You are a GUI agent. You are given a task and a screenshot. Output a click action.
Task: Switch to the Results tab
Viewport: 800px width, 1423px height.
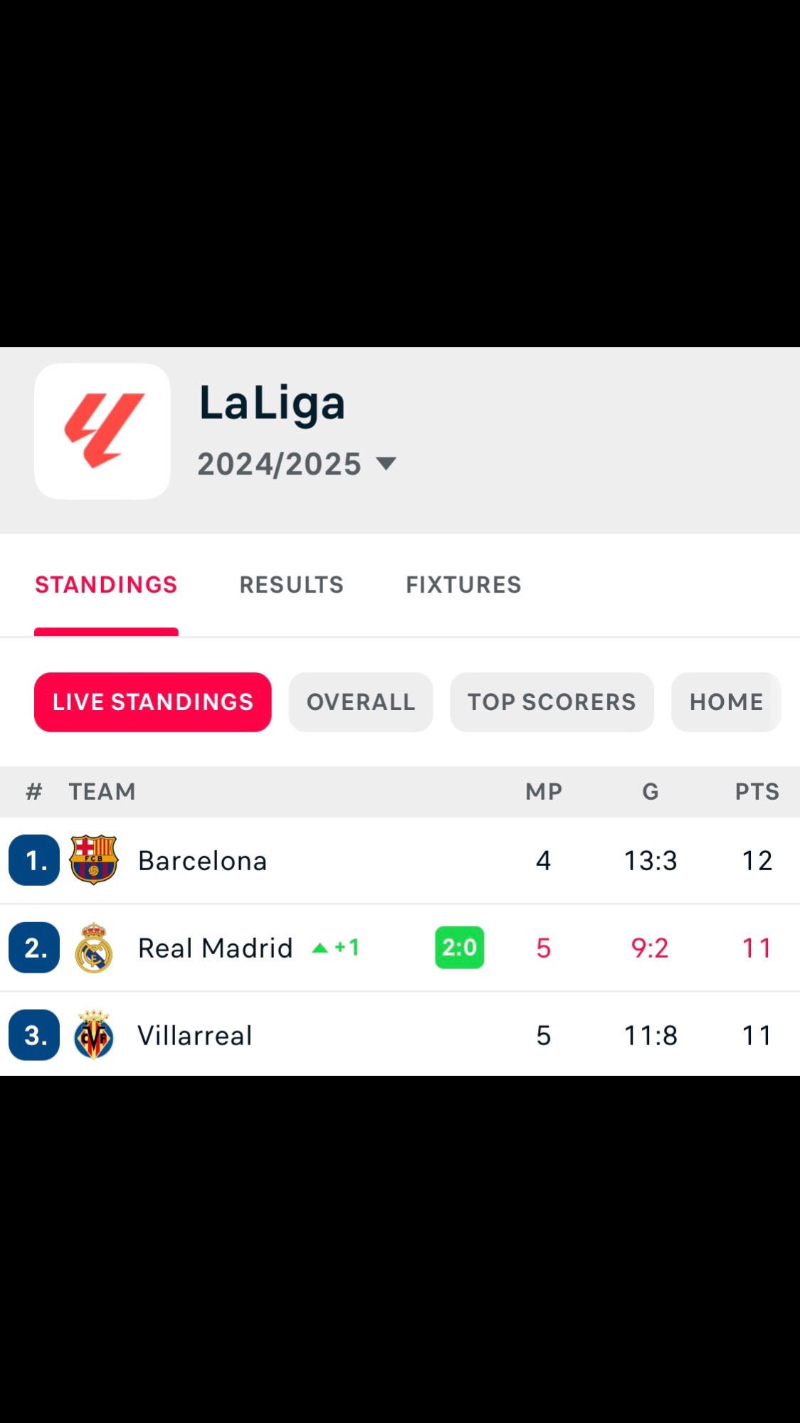point(291,585)
